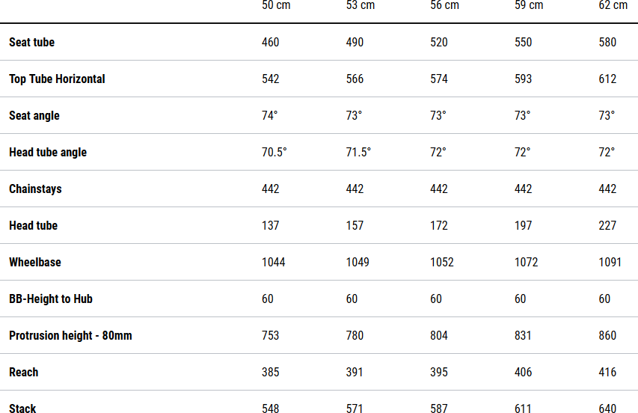Select the Stack row label
This screenshot has width=638, height=413.
[22, 409]
